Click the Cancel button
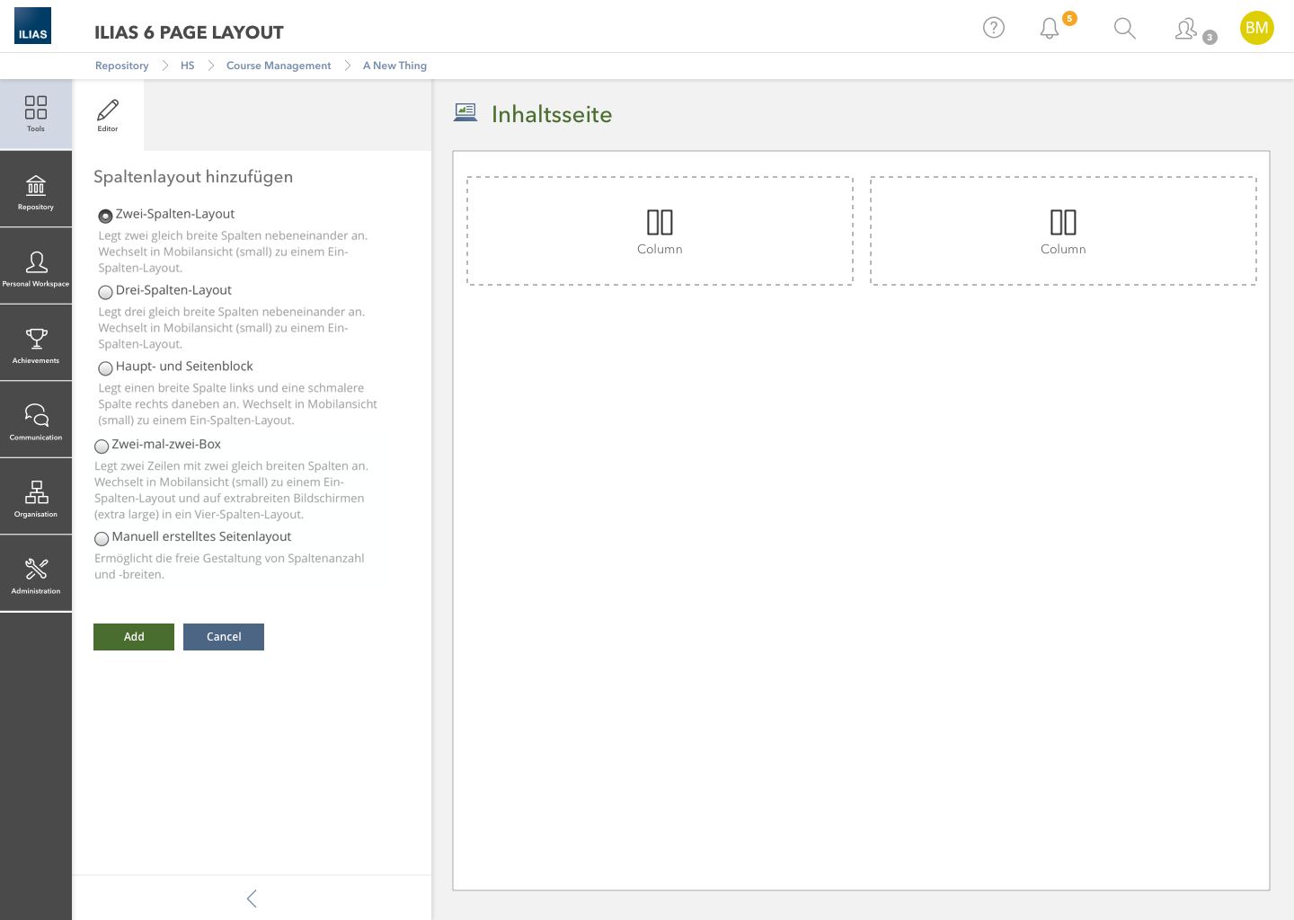The image size is (1294, 920). (x=224, y=637)
